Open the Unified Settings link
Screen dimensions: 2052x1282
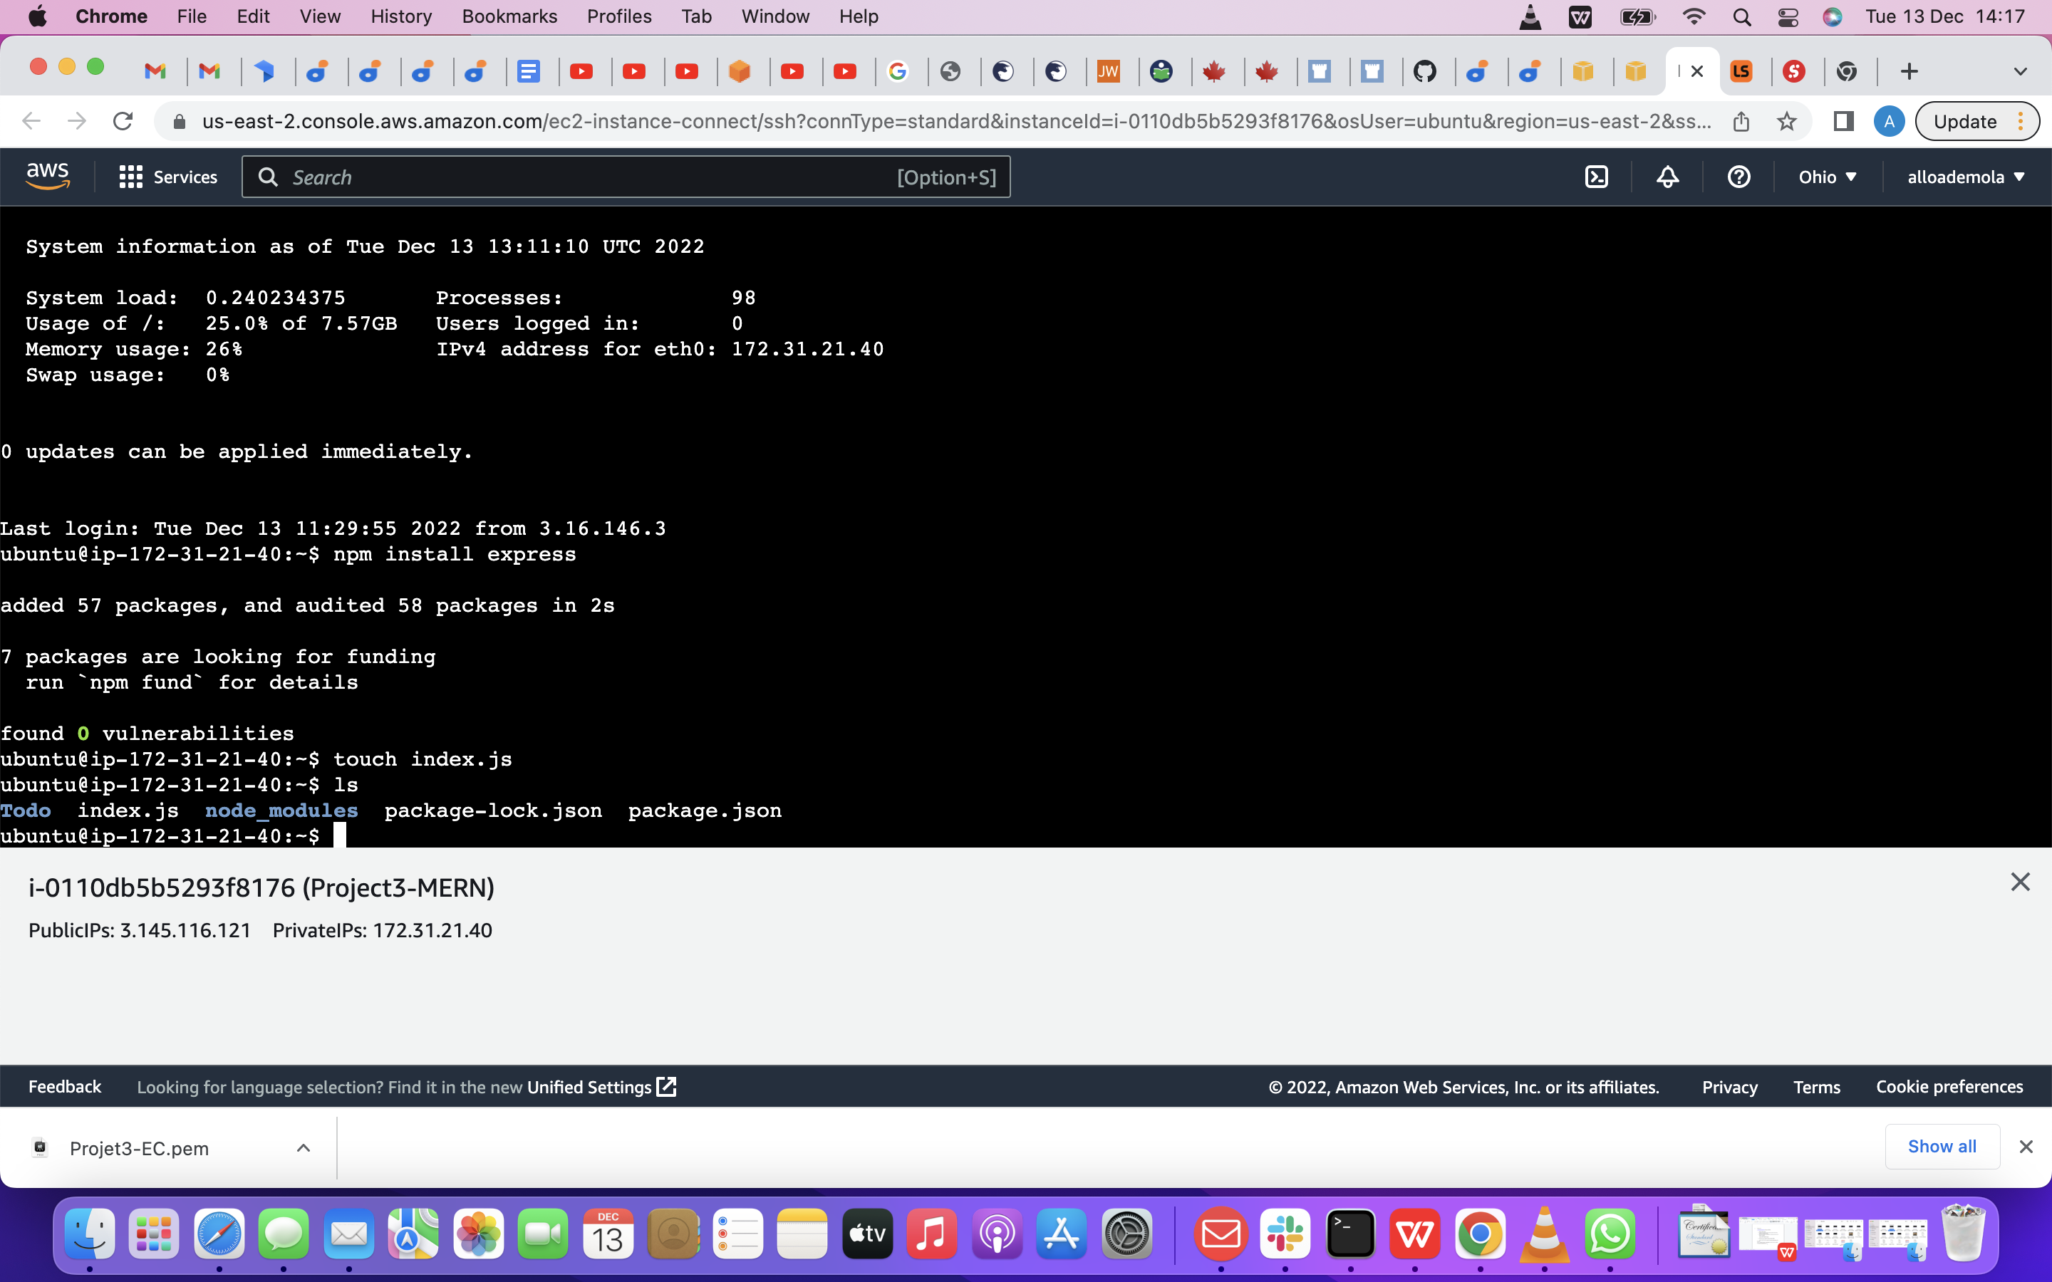click(x=591, y=1086)
